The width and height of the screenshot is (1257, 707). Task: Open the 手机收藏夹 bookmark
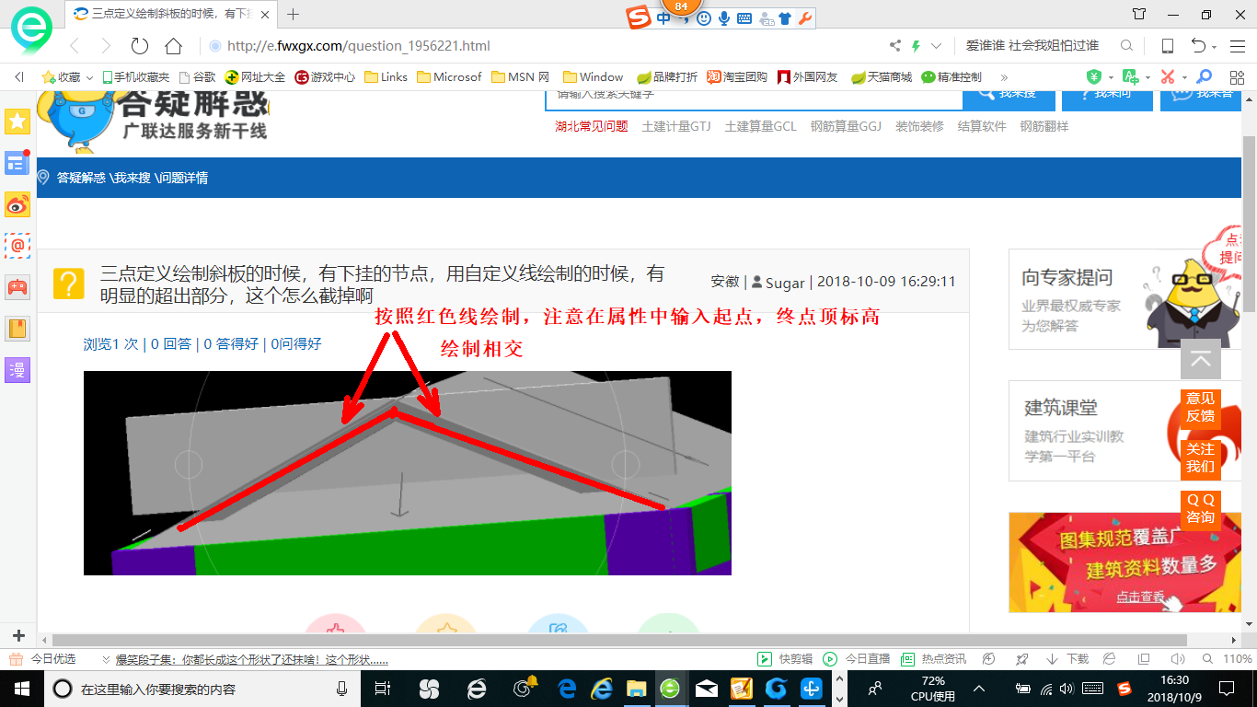coord(135,77)
